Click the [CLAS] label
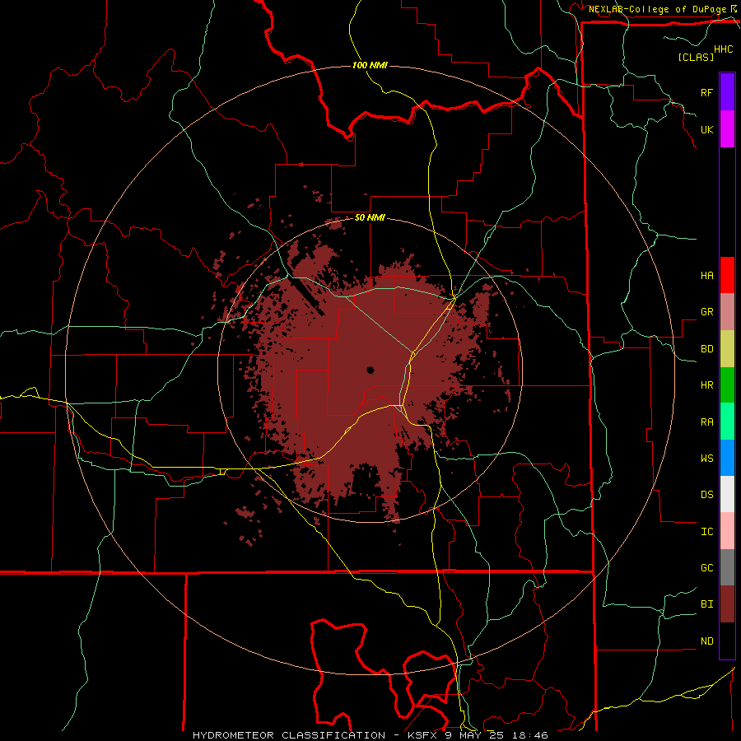The height and width of the screenshot is (741, 741). coord(696,57)
